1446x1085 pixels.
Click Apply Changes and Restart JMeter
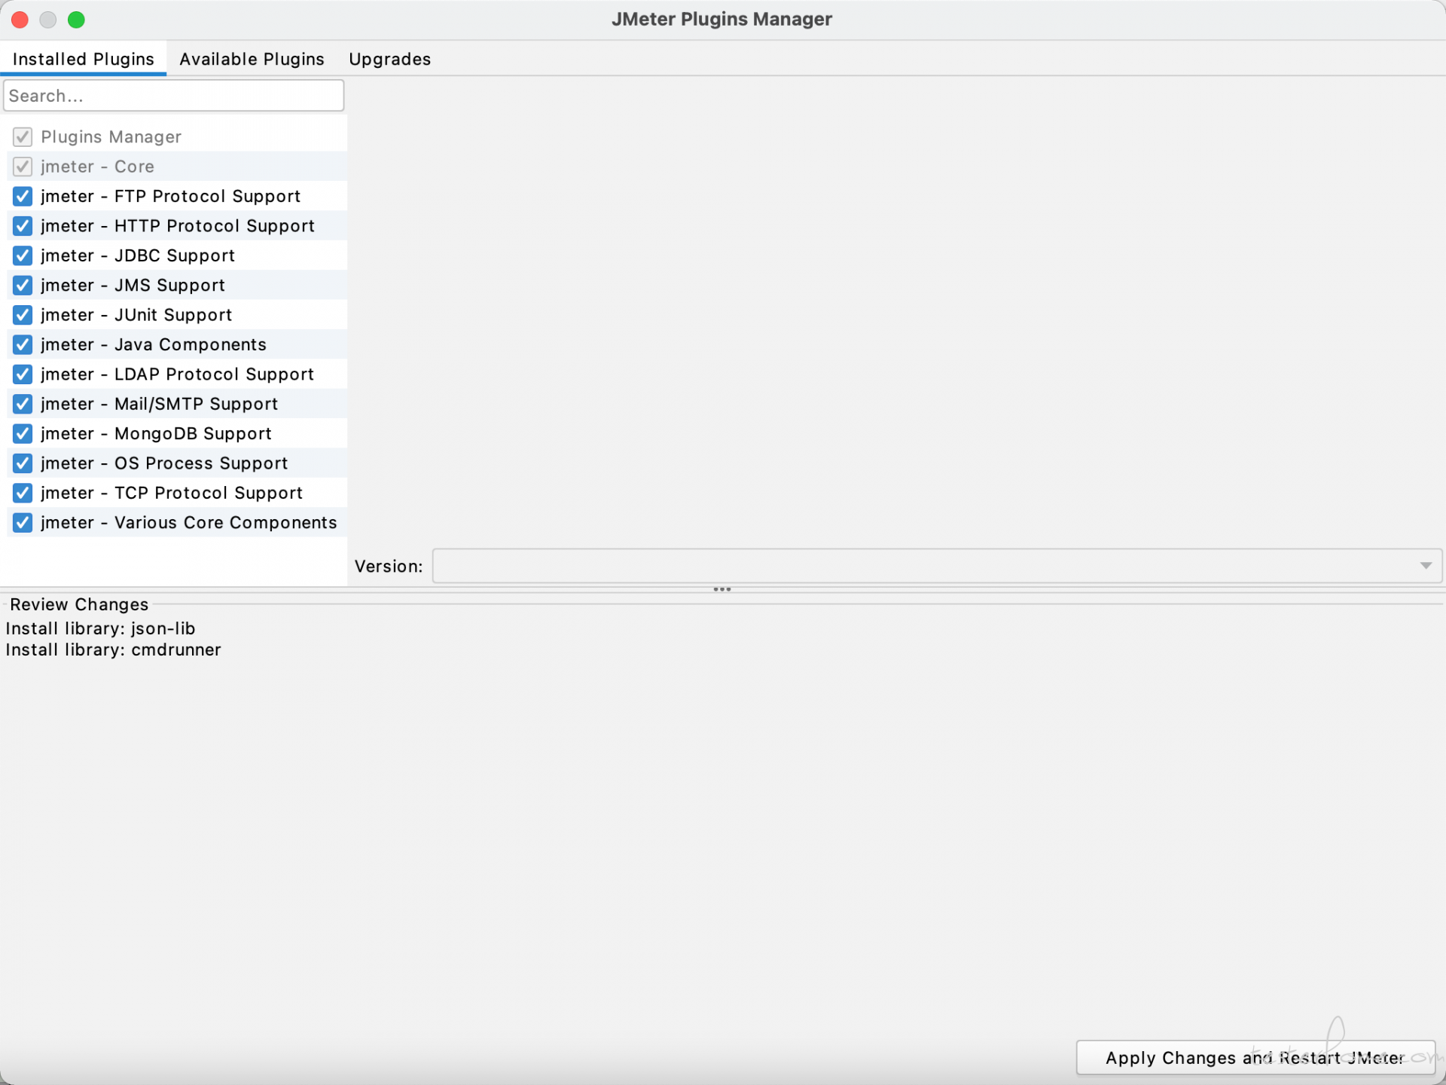point(1255,1058)
